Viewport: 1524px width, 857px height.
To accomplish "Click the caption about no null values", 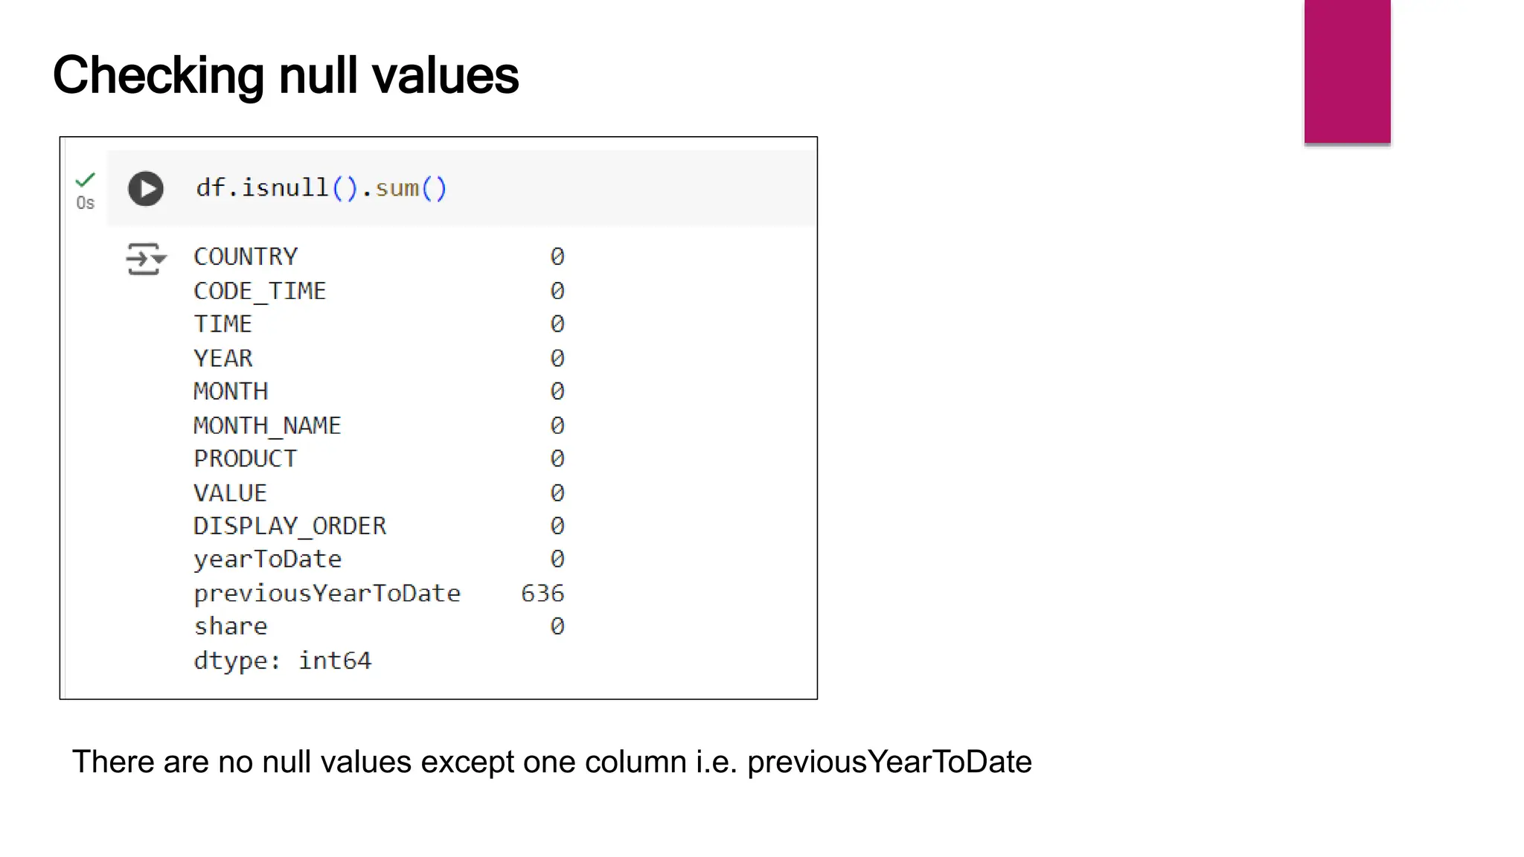I will [x=551, y=762].
